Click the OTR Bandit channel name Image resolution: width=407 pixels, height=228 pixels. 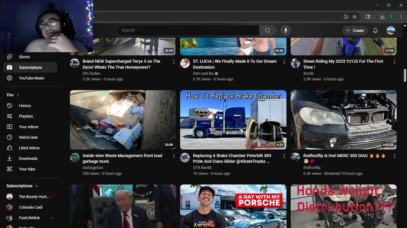tap(202, 168)
